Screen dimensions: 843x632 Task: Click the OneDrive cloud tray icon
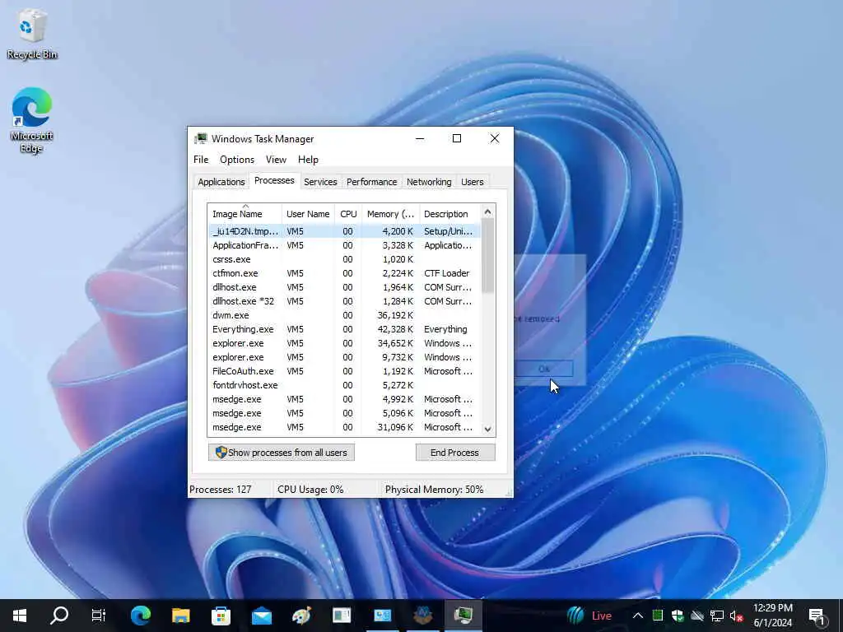click(697, 616)
